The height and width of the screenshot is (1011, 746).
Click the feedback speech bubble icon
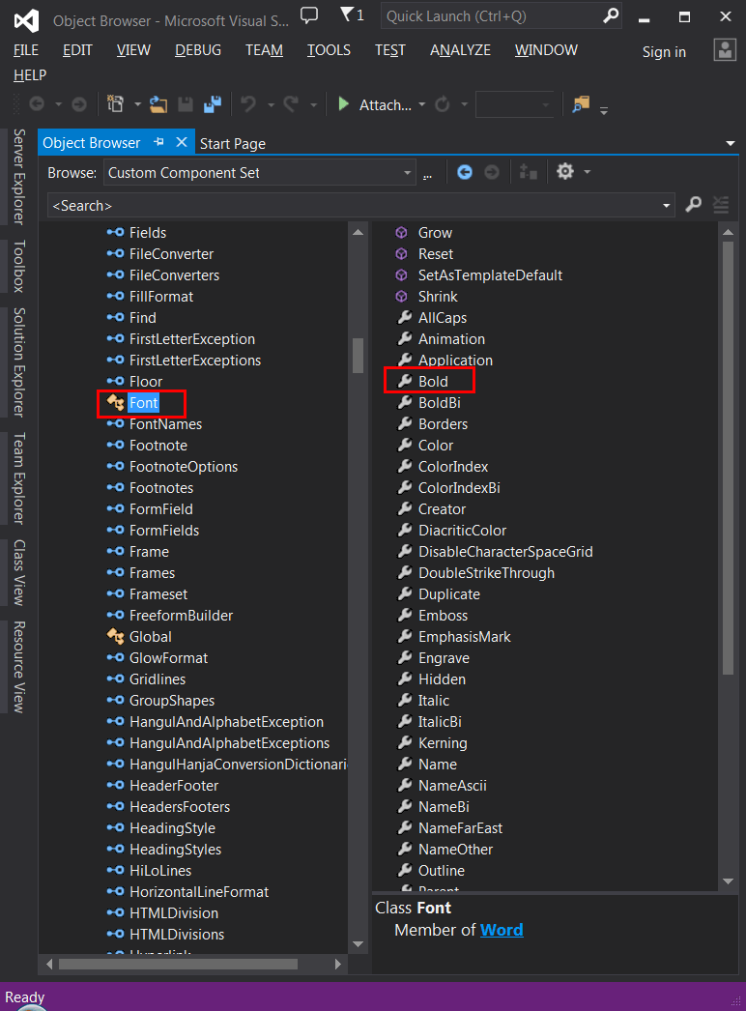point(309,15)
